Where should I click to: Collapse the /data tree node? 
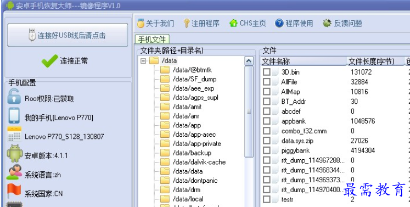coord(143,61)
